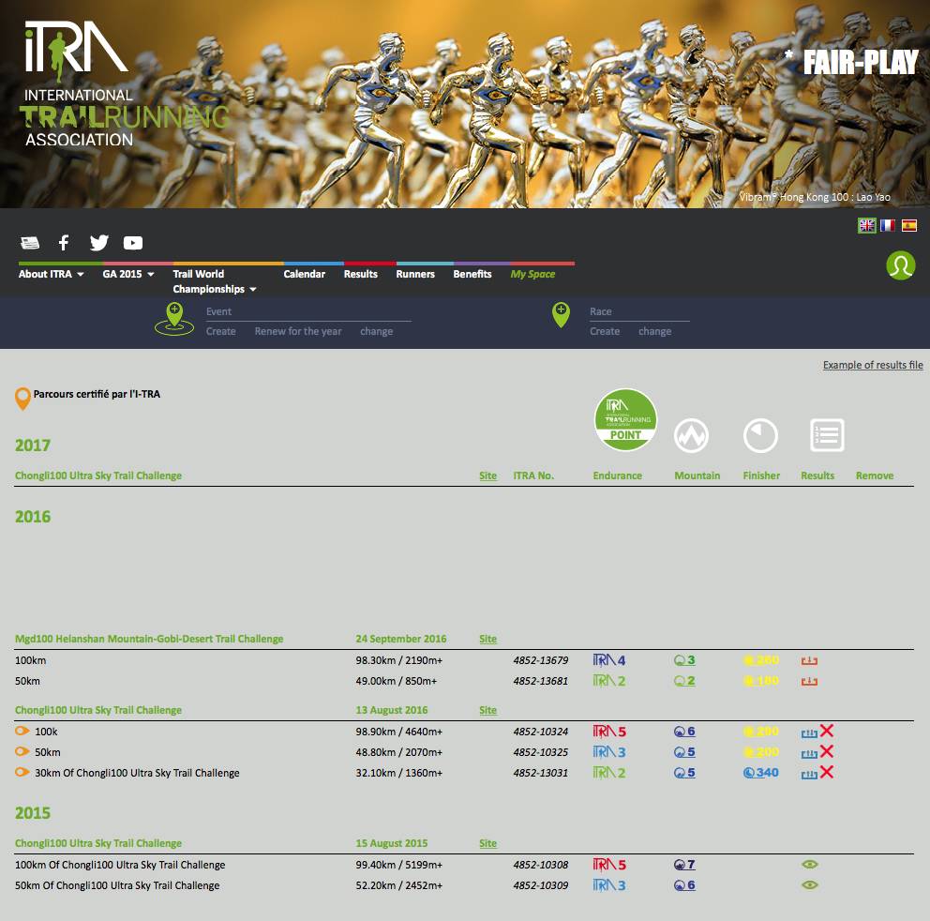Open the GA 2015 dropdown

point(128,274)
